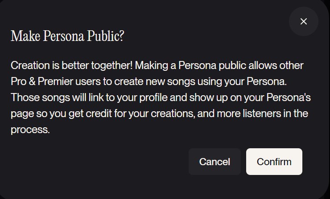Click the phrase "more listeners in the"
The image size is (330, 199).
coord(263,114)
